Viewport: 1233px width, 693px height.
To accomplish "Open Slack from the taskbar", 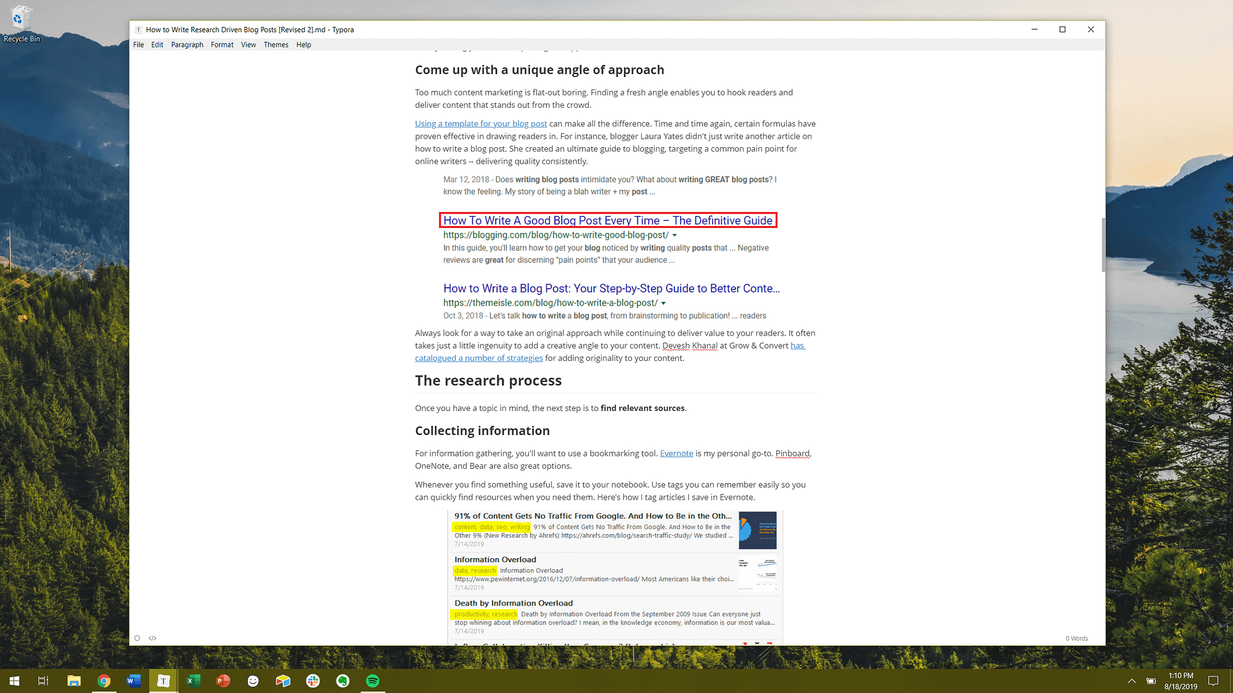I will click(x=313, y=681).
